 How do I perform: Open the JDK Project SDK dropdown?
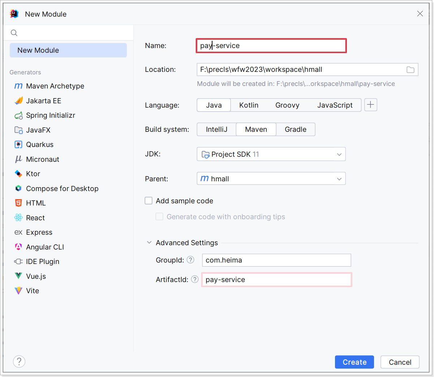271,154
